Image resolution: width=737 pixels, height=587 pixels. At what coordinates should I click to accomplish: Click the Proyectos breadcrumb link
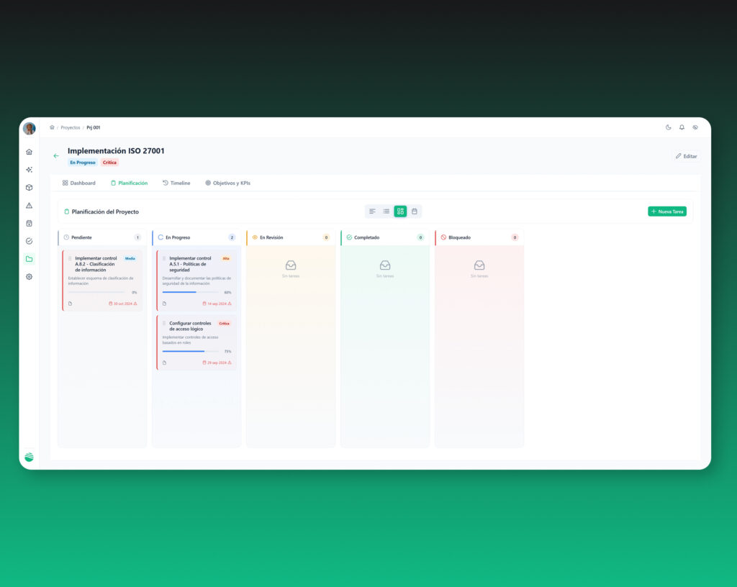pos(70,128)
